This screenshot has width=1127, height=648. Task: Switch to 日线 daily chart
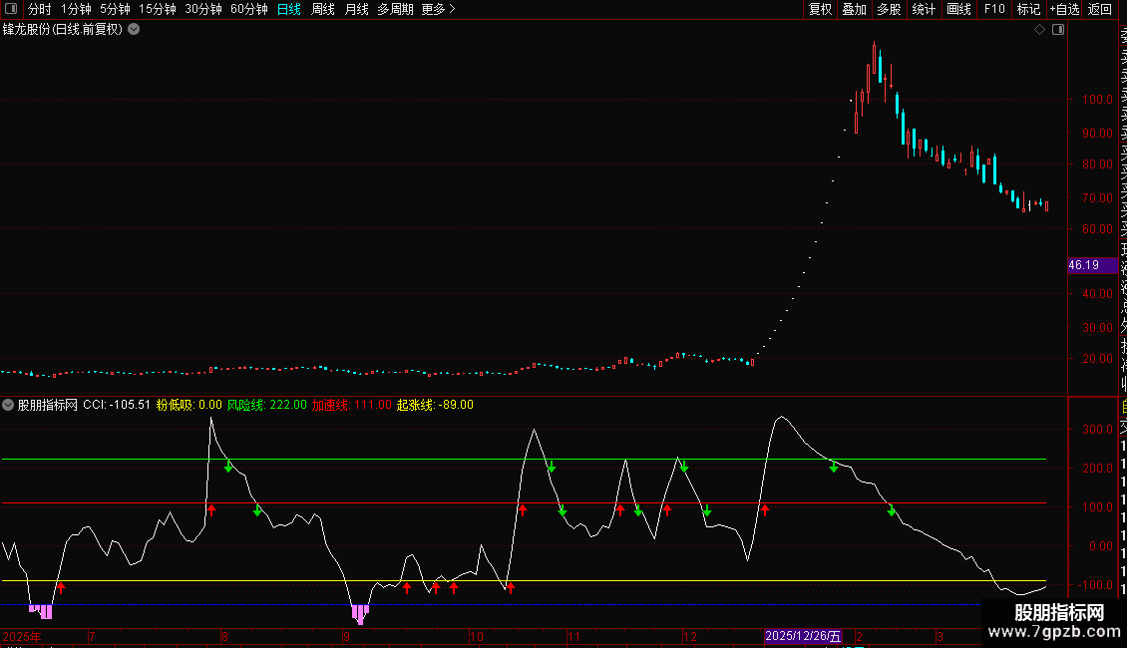click(289, 9)
